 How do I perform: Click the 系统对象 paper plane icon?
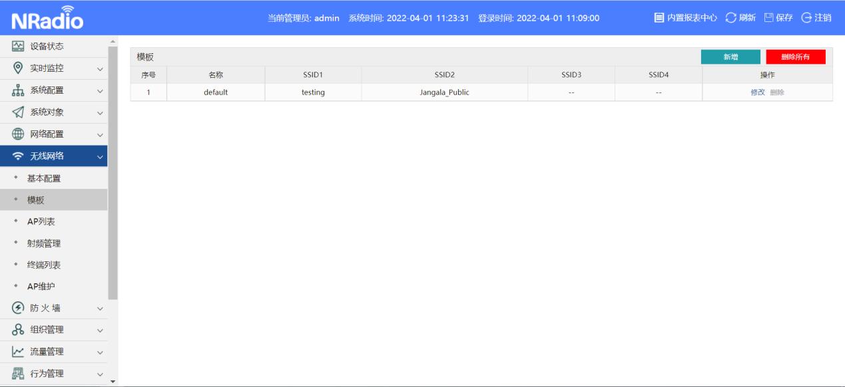pyautogui.click(x=19, y=112)
